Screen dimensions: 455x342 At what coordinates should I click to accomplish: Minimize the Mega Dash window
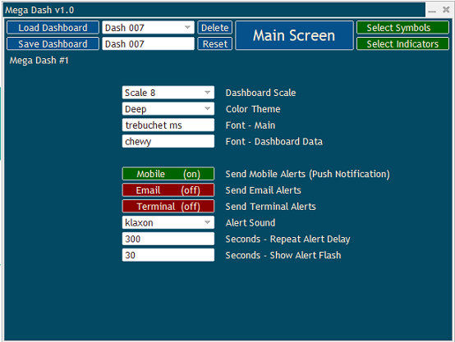point(432,11)
